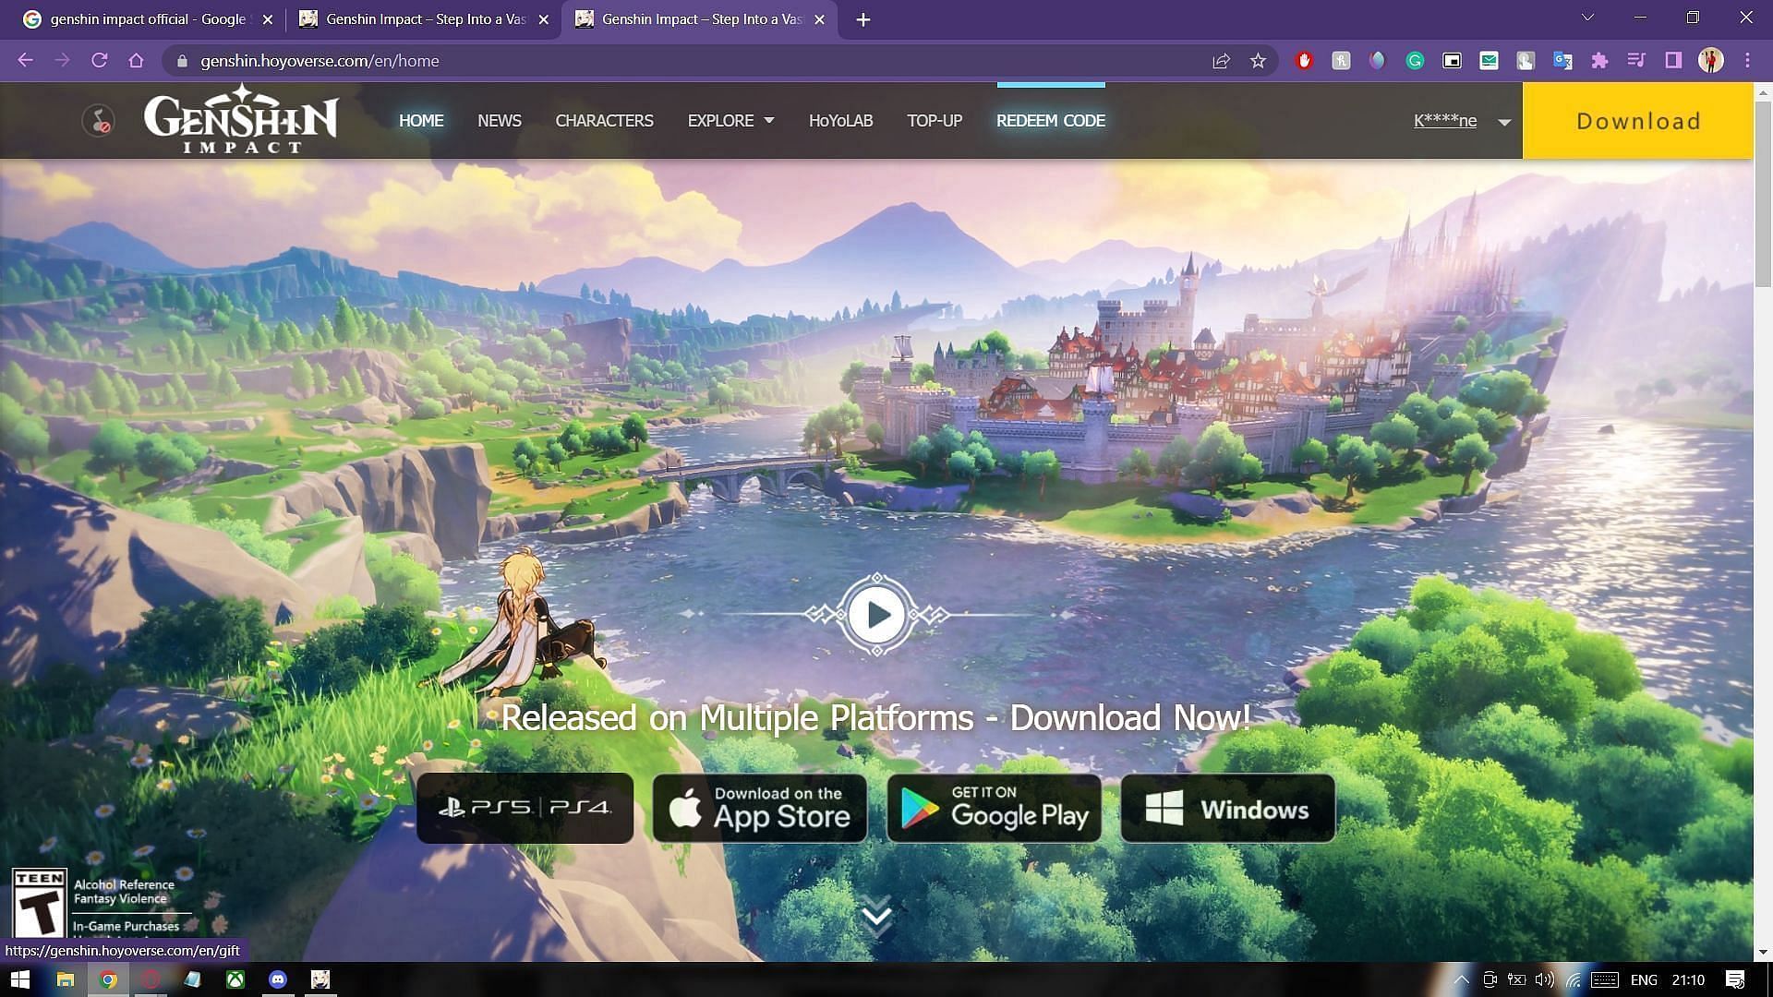The height and width of the screenshot is (997, 1773).
Task: Click the Apple App Store download icon
Action: coord(759,807)
